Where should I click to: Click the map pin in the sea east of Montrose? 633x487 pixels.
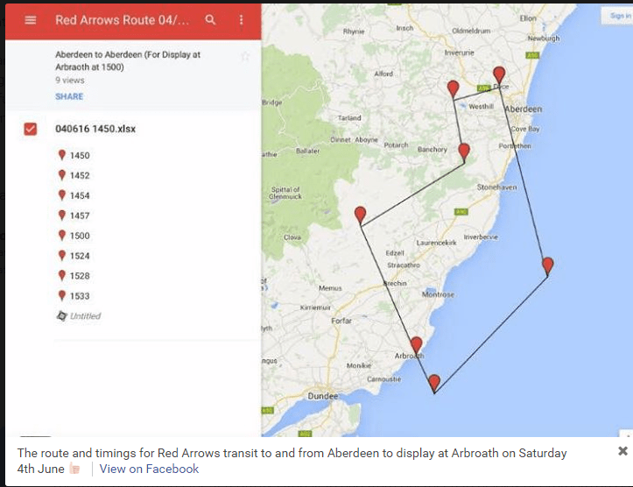click(547, 266)
